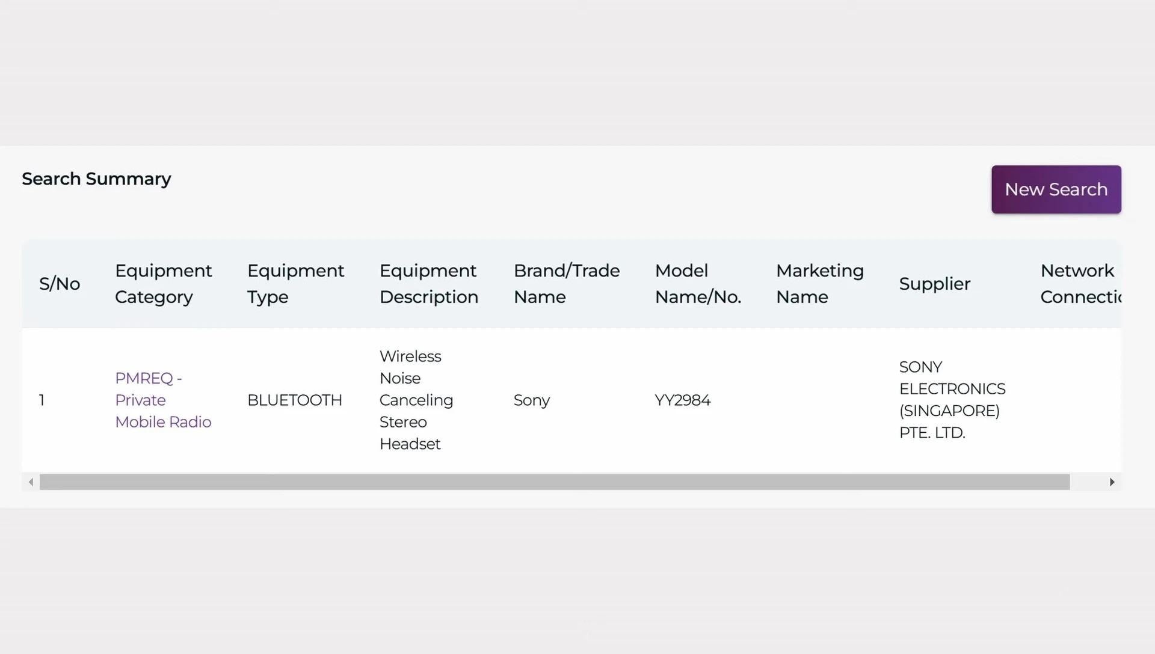The image size is (1155, 654).
Task: Click the Sony brand name cell
Action: point(532,400)
